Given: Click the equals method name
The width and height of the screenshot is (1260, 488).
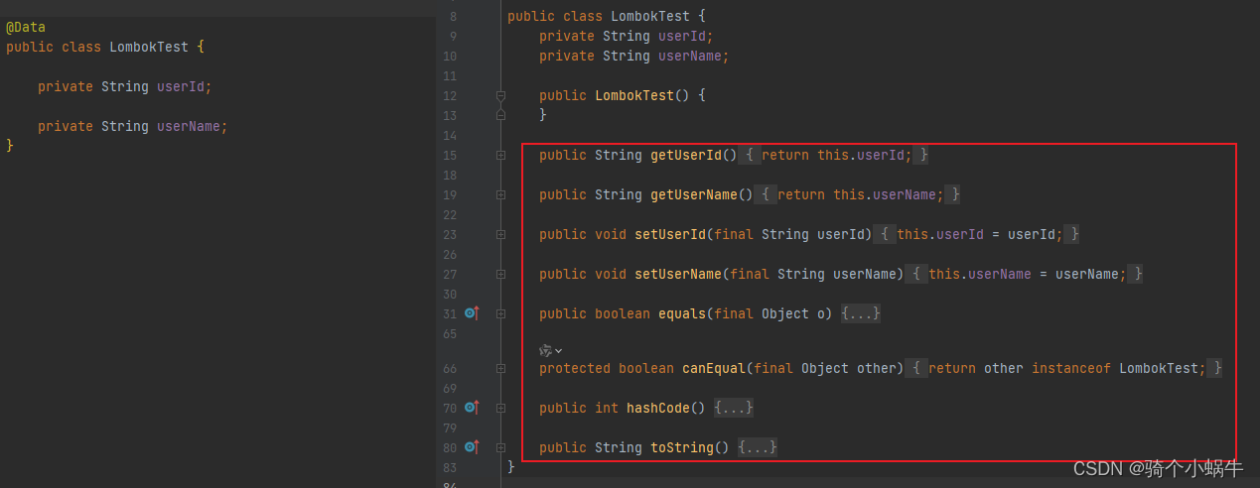Looking at the screenshot, I should 682,313.
